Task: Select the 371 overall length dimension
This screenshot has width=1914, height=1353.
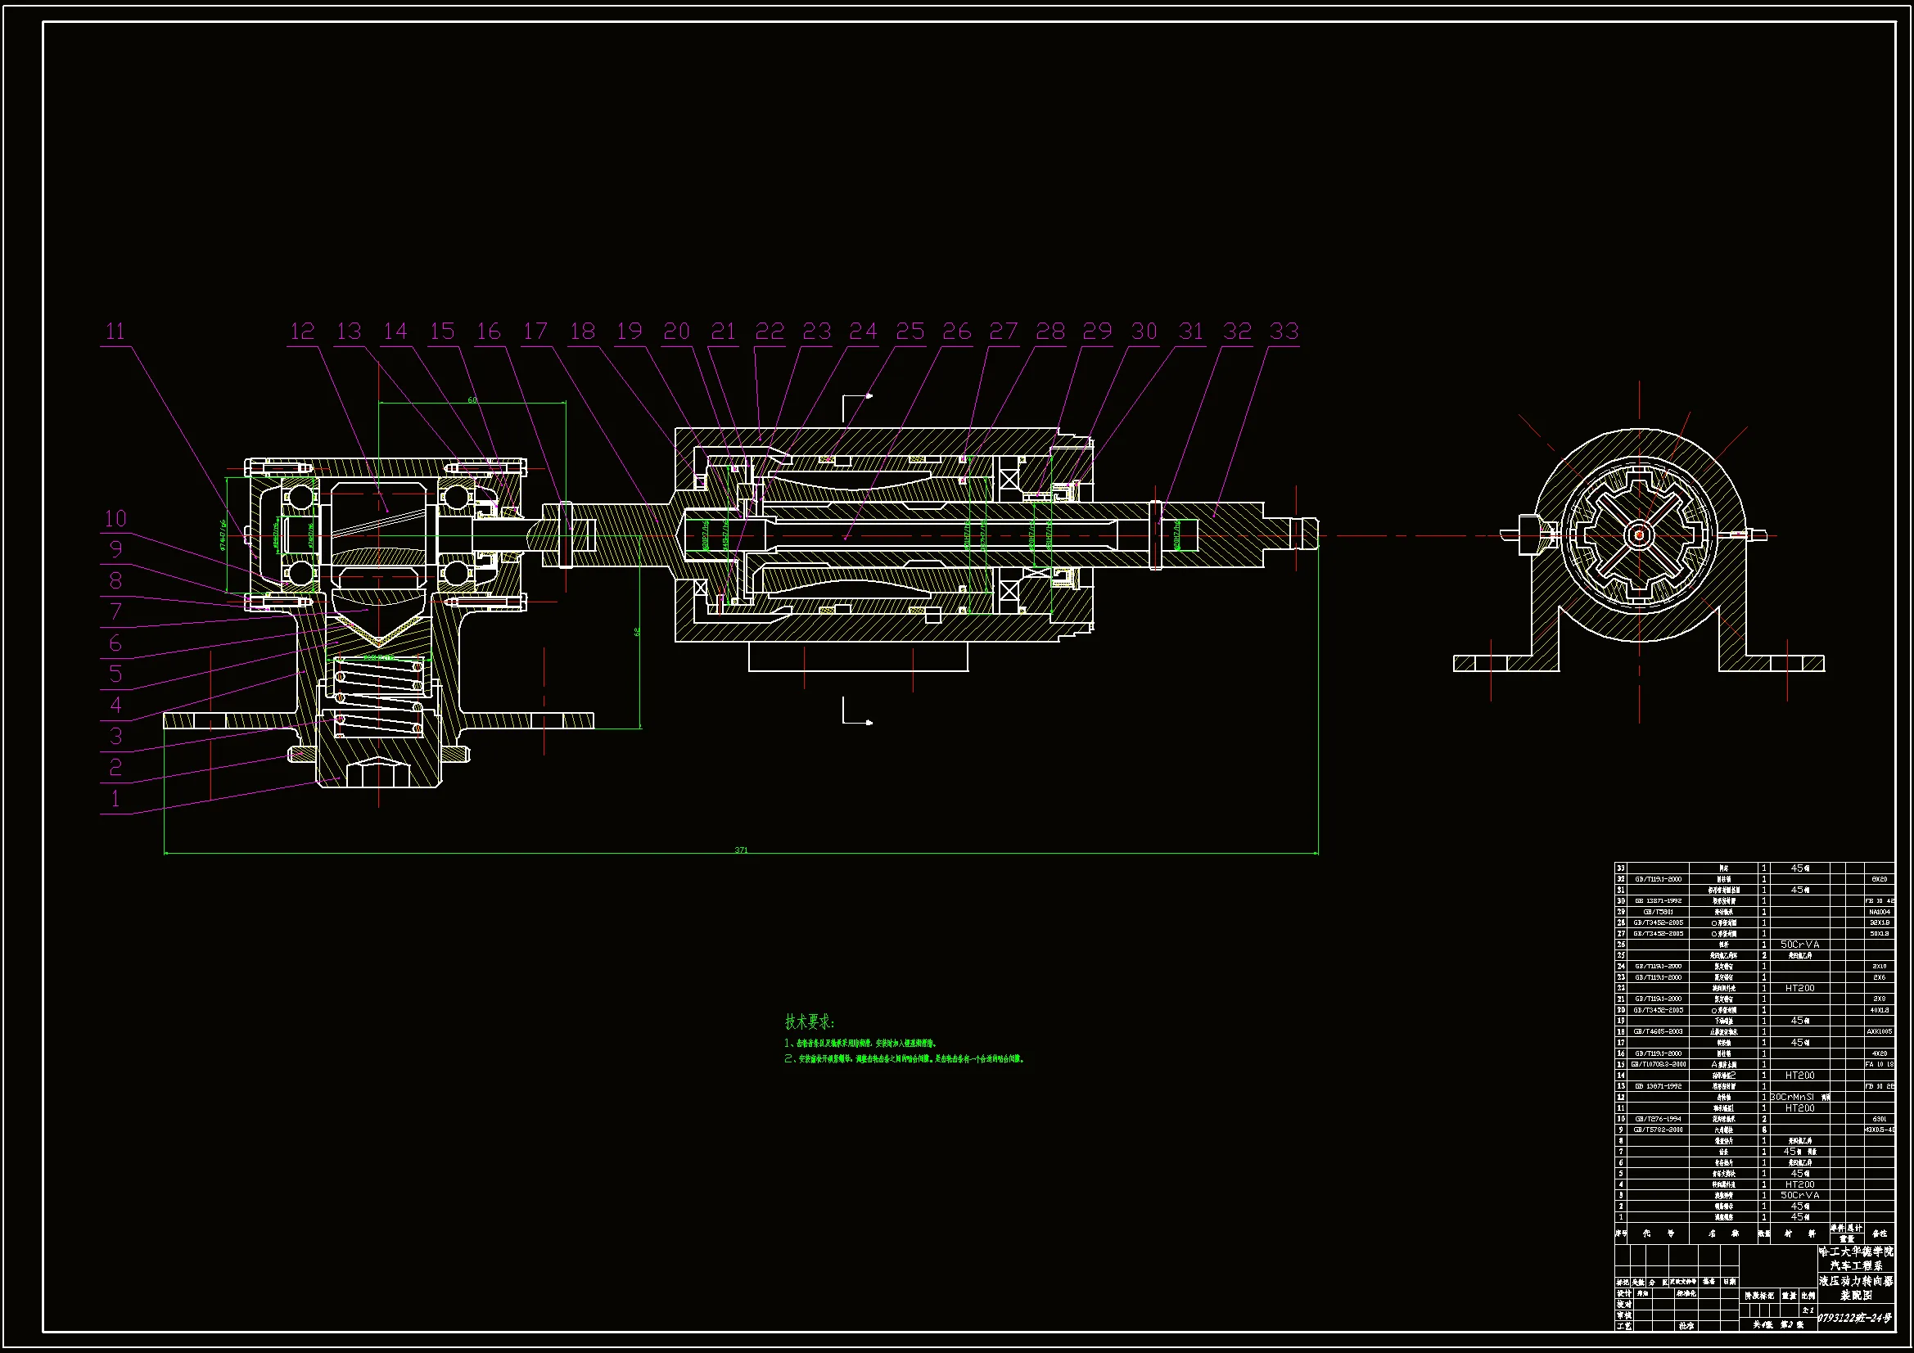Action: click(741, 850)
